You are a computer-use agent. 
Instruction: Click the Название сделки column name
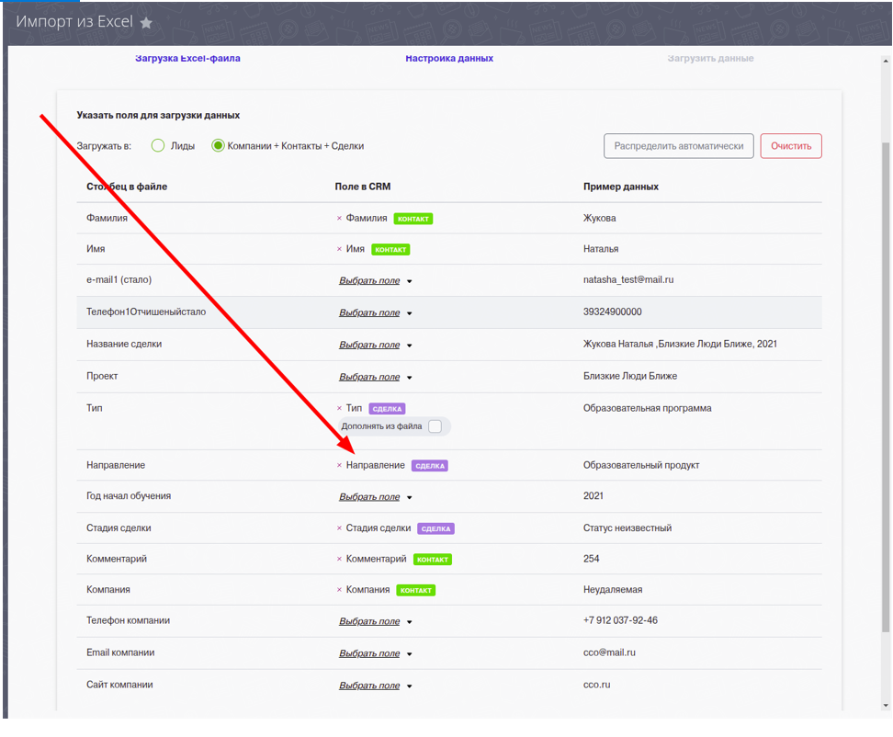pyautogui.click(x=124, y=344)
